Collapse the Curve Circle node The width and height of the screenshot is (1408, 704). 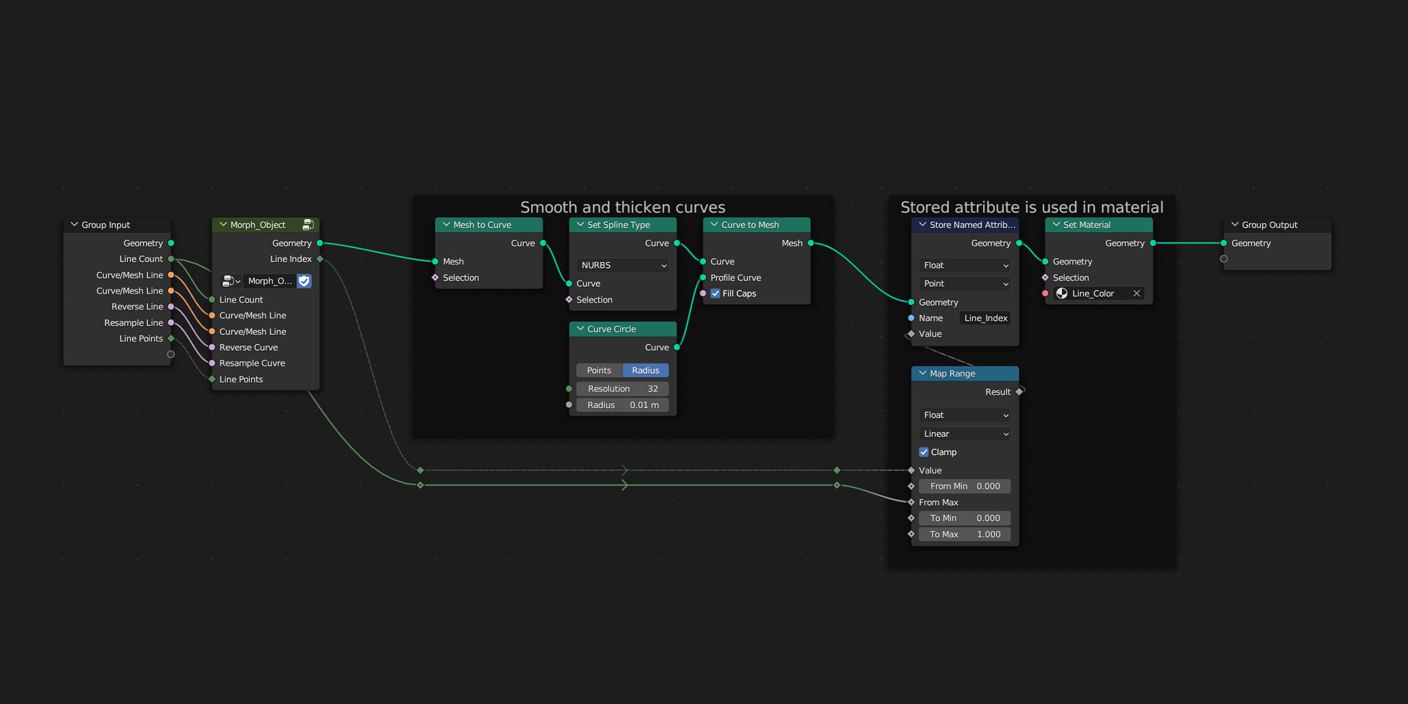pyautogui.click(x=580, y=329)
